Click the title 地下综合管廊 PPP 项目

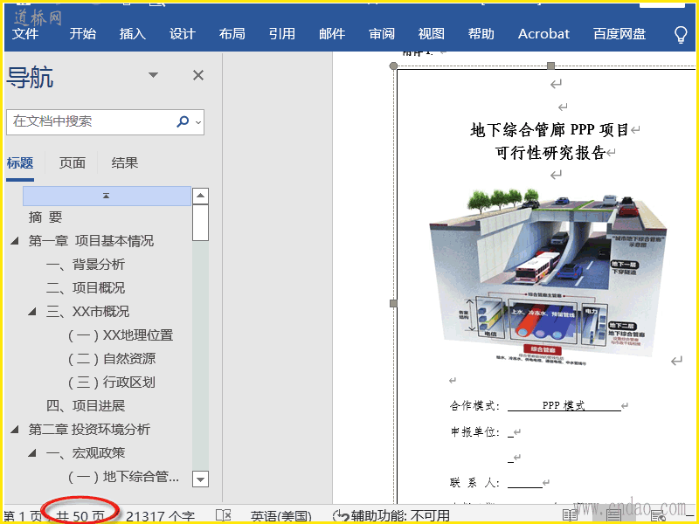click(x=550, y=130)
